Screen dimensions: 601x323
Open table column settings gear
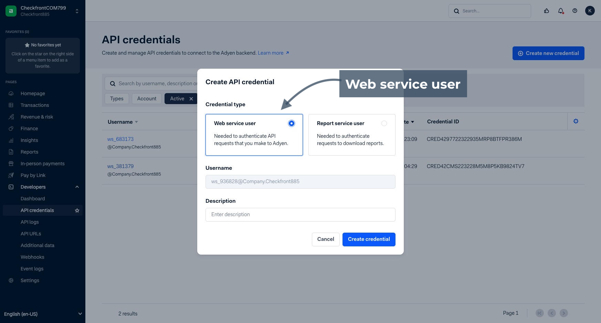click(x=576, y=121)
